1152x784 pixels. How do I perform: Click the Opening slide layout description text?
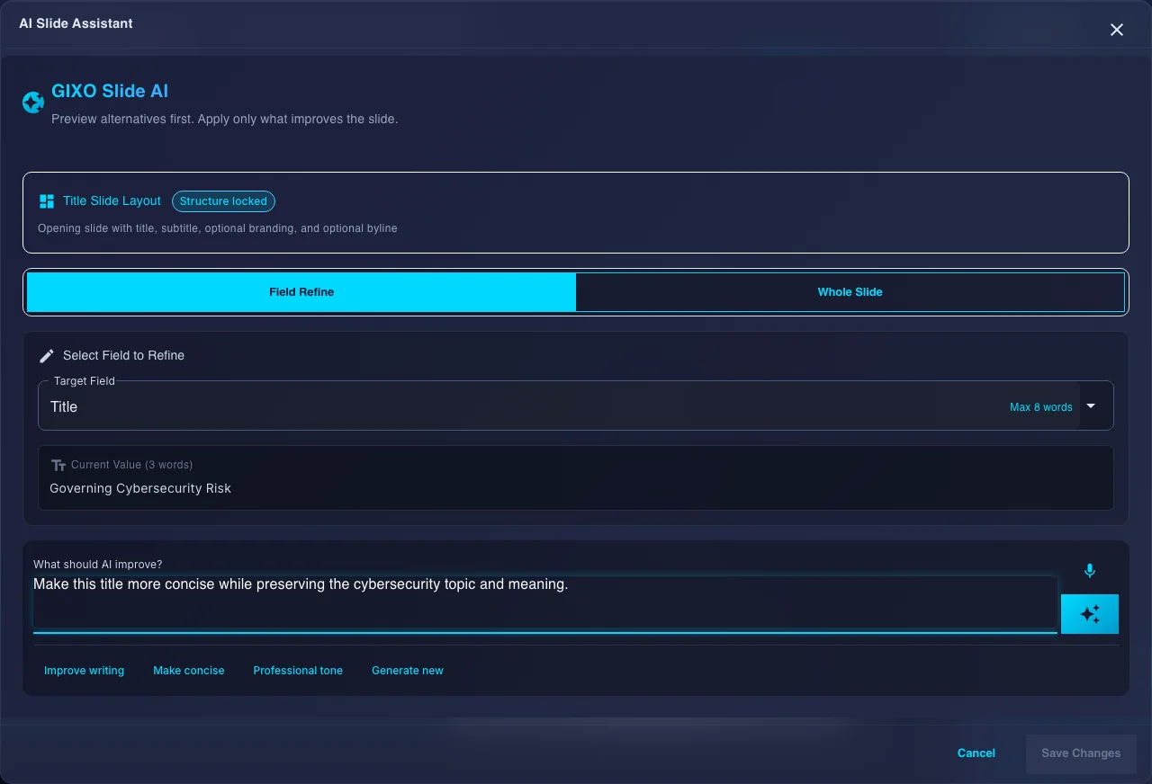(x=218, y=228)
